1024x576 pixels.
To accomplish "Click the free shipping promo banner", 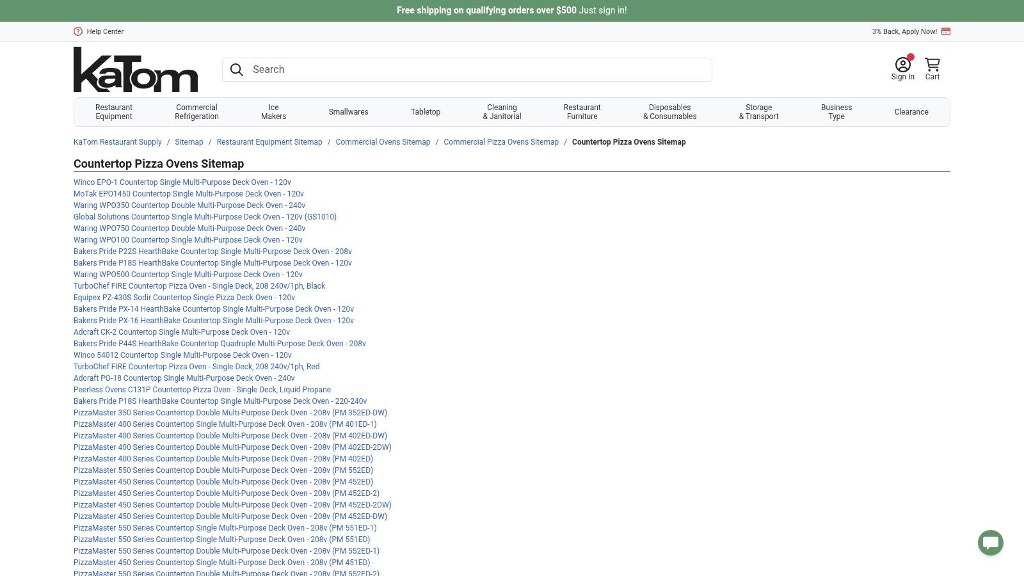I will [x=512, y=10].
